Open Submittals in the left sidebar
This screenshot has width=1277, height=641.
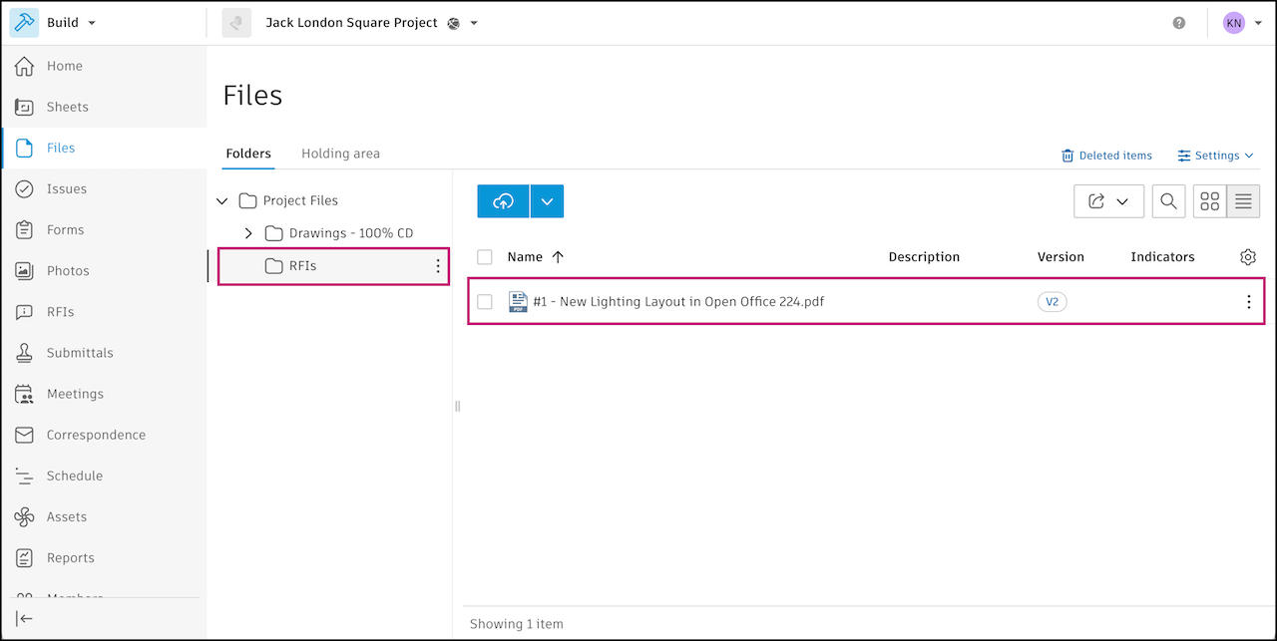click(x=80, y=353)
